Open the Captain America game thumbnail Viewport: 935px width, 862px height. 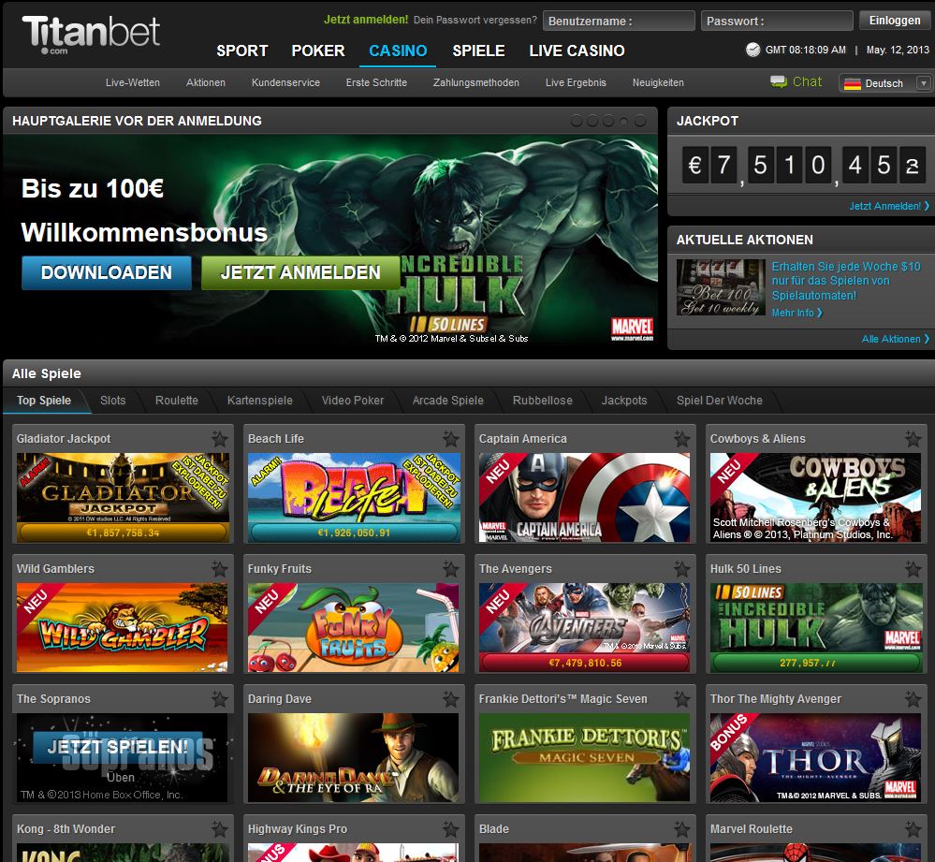pyautogui.click(x=584, y=498)
